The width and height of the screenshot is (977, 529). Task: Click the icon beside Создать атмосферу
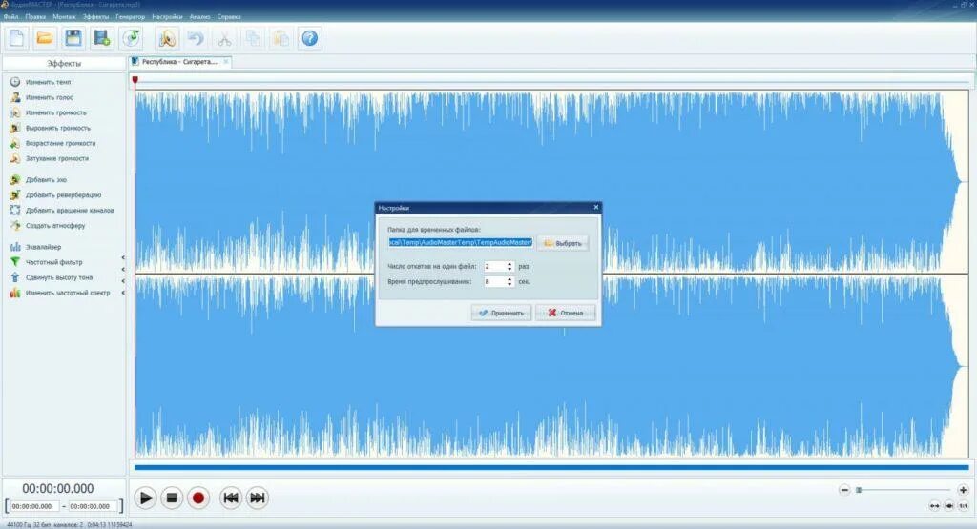click(15, 225)
